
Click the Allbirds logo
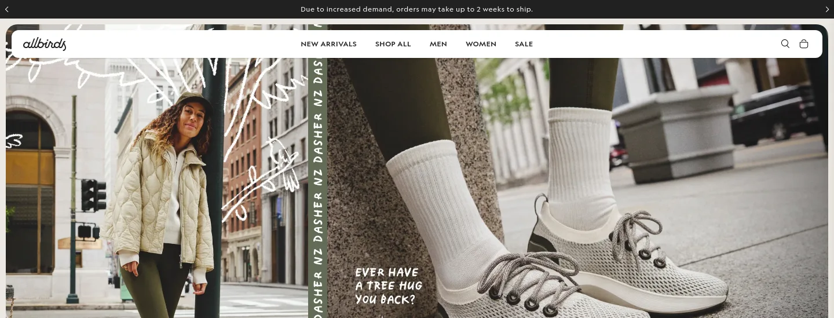pos(45,44)
